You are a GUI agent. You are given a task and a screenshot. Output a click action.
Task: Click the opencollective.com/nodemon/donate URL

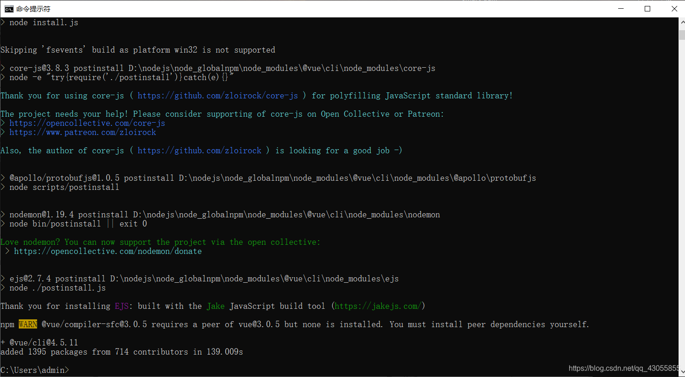(108, 251)
